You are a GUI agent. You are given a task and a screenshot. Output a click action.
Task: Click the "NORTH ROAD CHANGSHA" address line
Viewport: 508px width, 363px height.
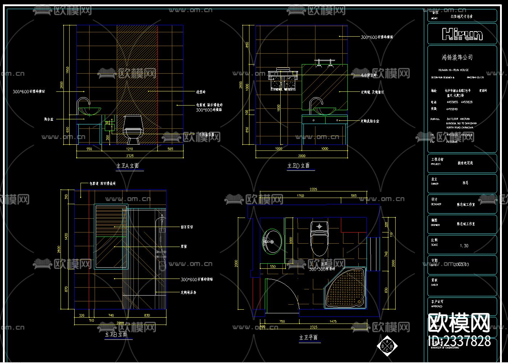460,128
